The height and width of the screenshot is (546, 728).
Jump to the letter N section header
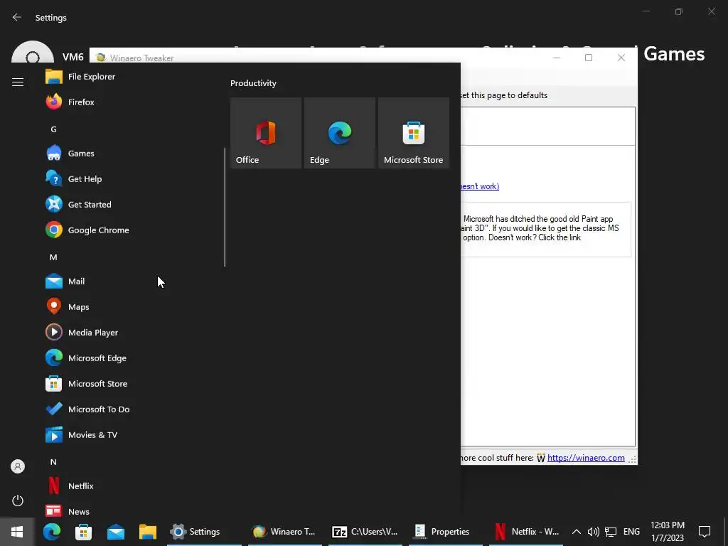[x=53, y=462]
